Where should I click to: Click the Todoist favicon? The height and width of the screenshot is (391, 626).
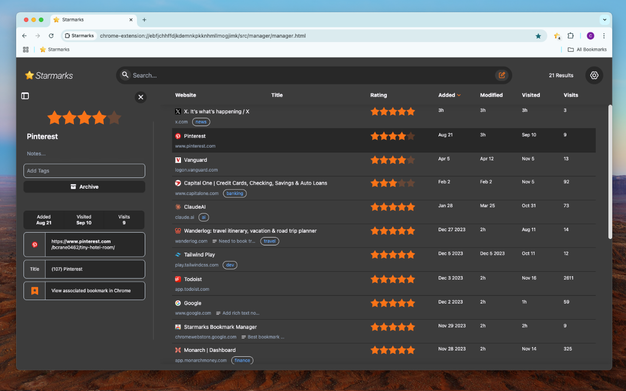(x=178, y=279)
